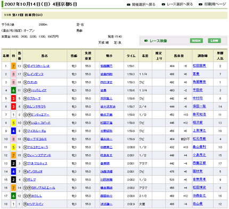Open trainer link in the 18th-place row
The width and height of the screenshot is (229, 209).
[x=198, y=204]
